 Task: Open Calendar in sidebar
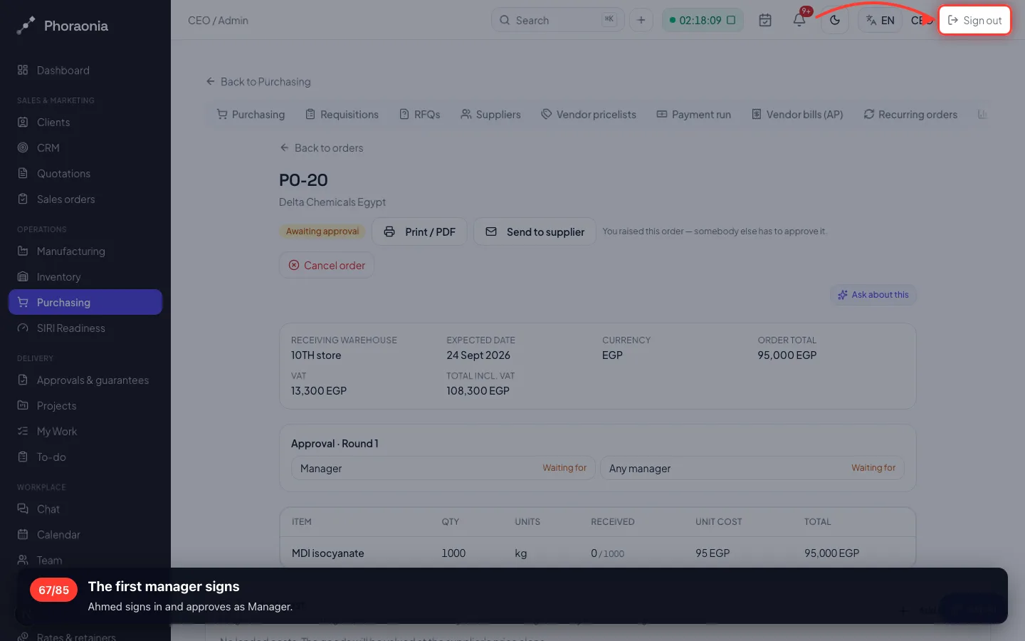click(x=85, y=535)
